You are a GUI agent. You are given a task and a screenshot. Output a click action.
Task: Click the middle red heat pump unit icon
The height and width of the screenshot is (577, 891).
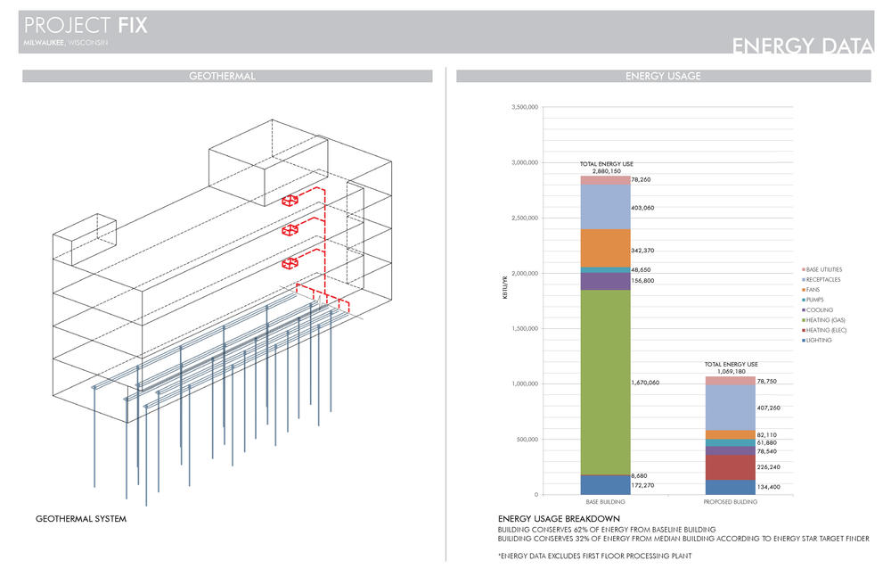tap(290, 231)
